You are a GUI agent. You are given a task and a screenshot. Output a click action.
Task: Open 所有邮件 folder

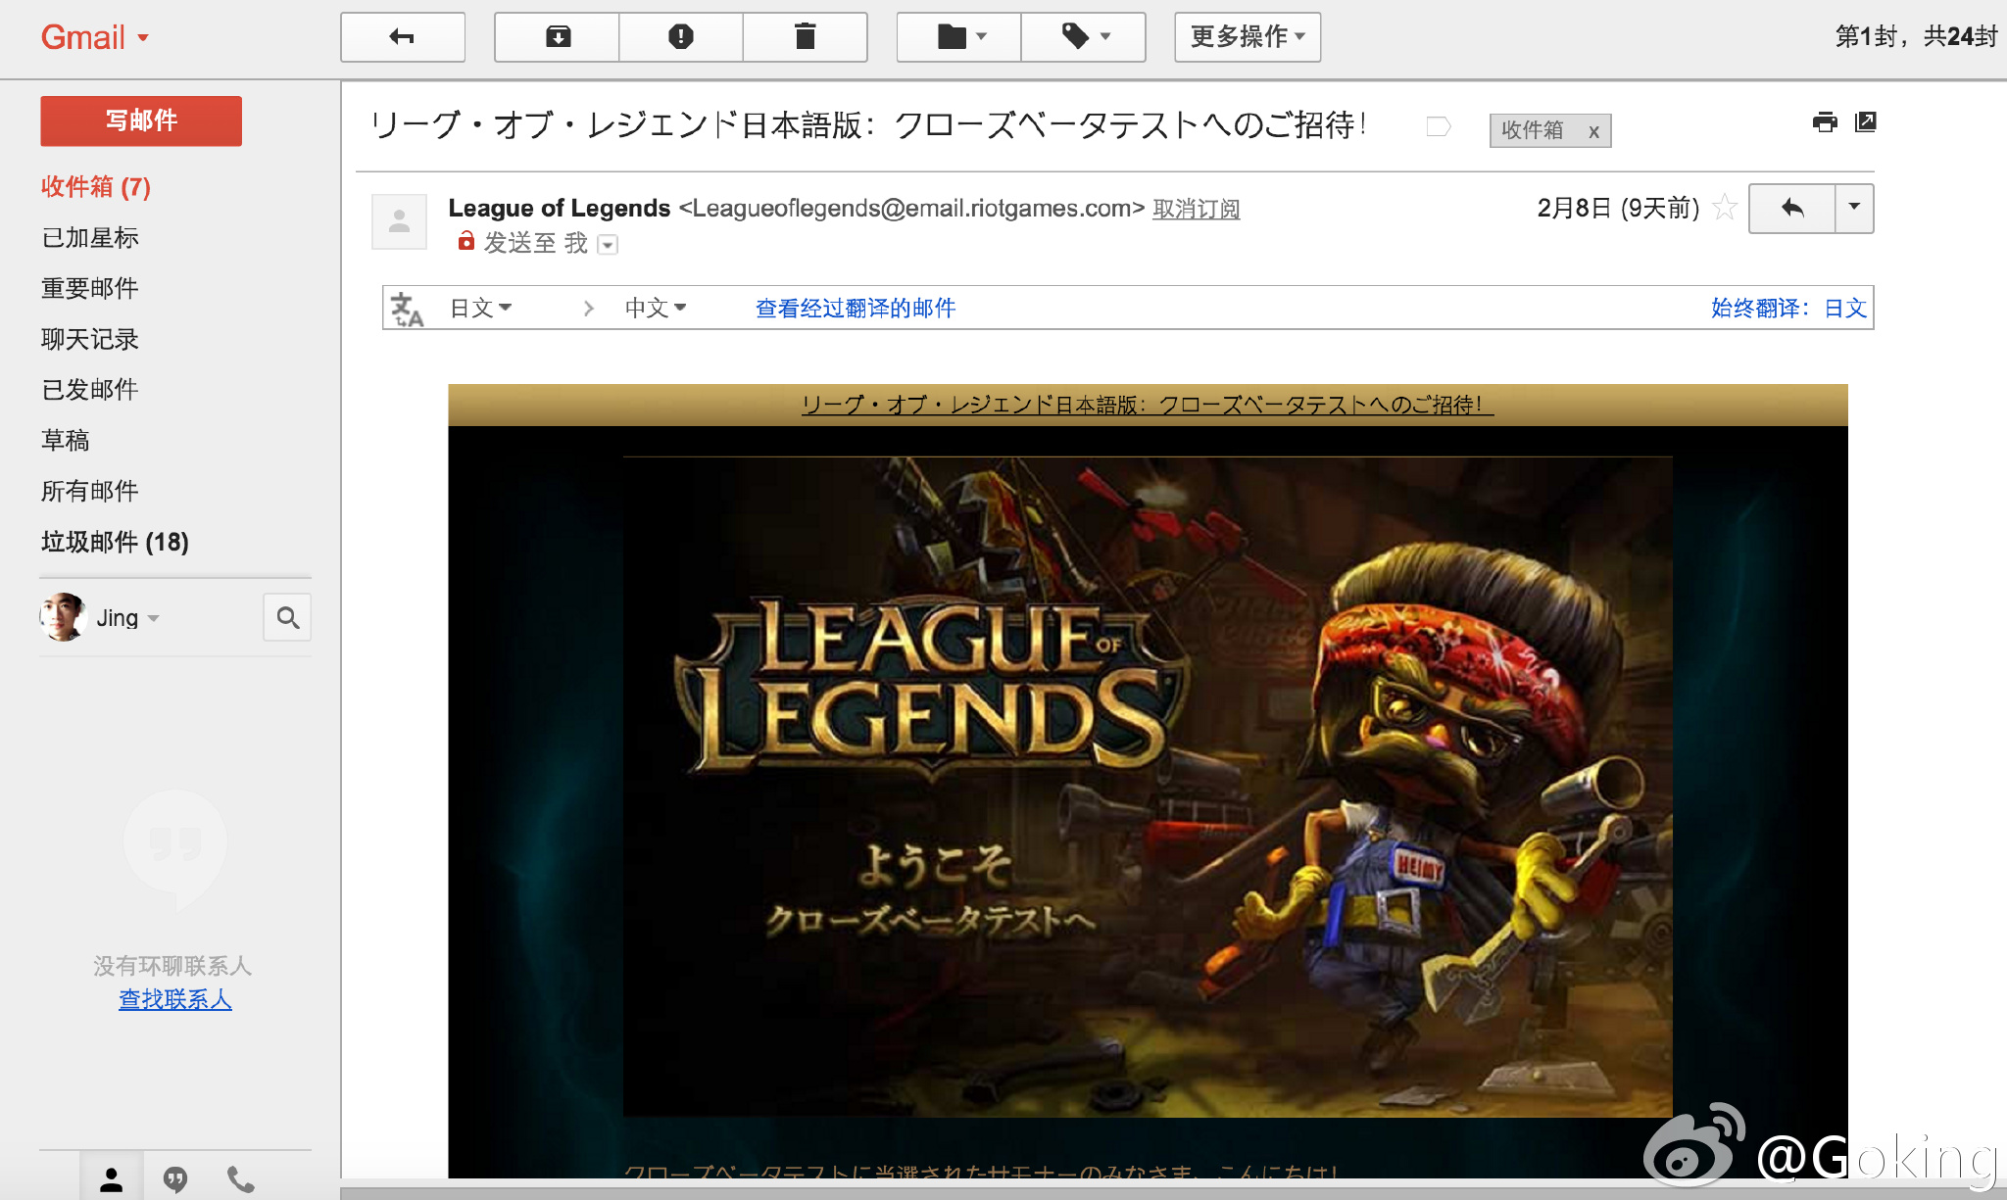pyautogui.click(x=90, y=491)
